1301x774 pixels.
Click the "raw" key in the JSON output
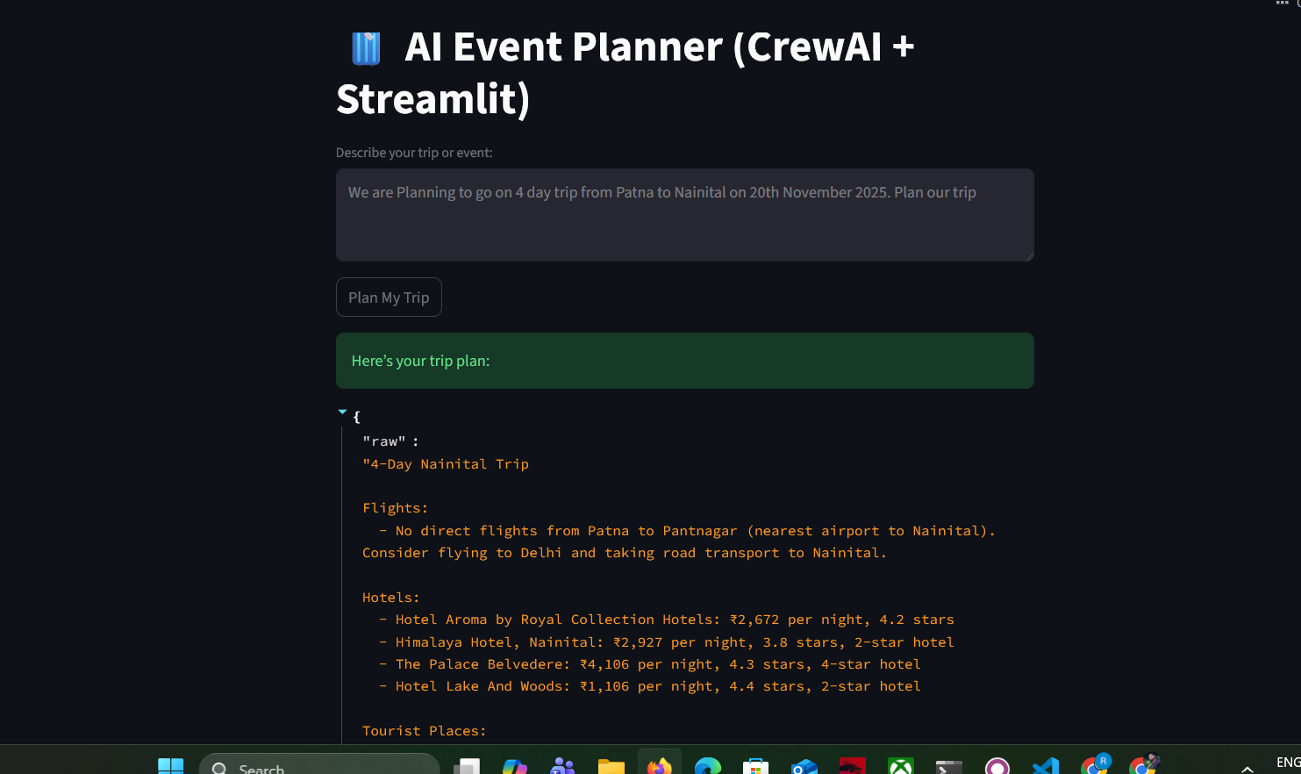pos(384,441)
